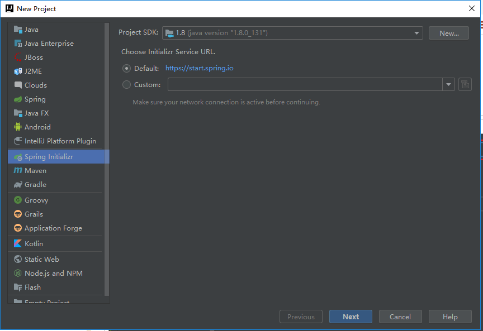Click the 1.8 java version text
Viewport: 483px width, 331px height.
coord(221,33)
